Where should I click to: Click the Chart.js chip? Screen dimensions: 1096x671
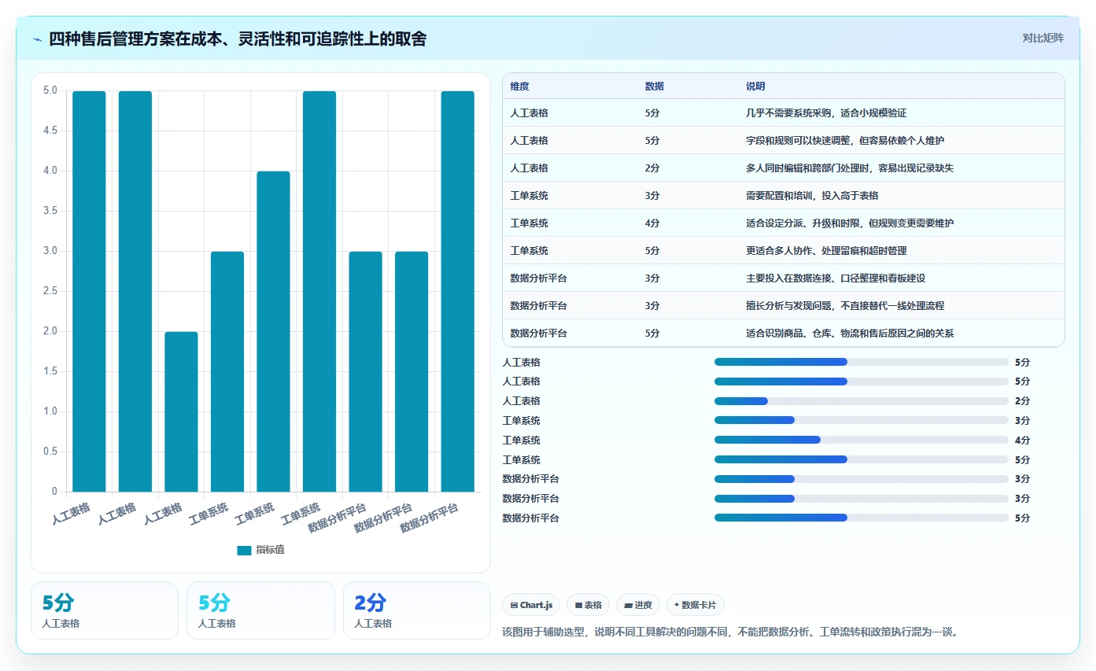[x=531, y=605]
